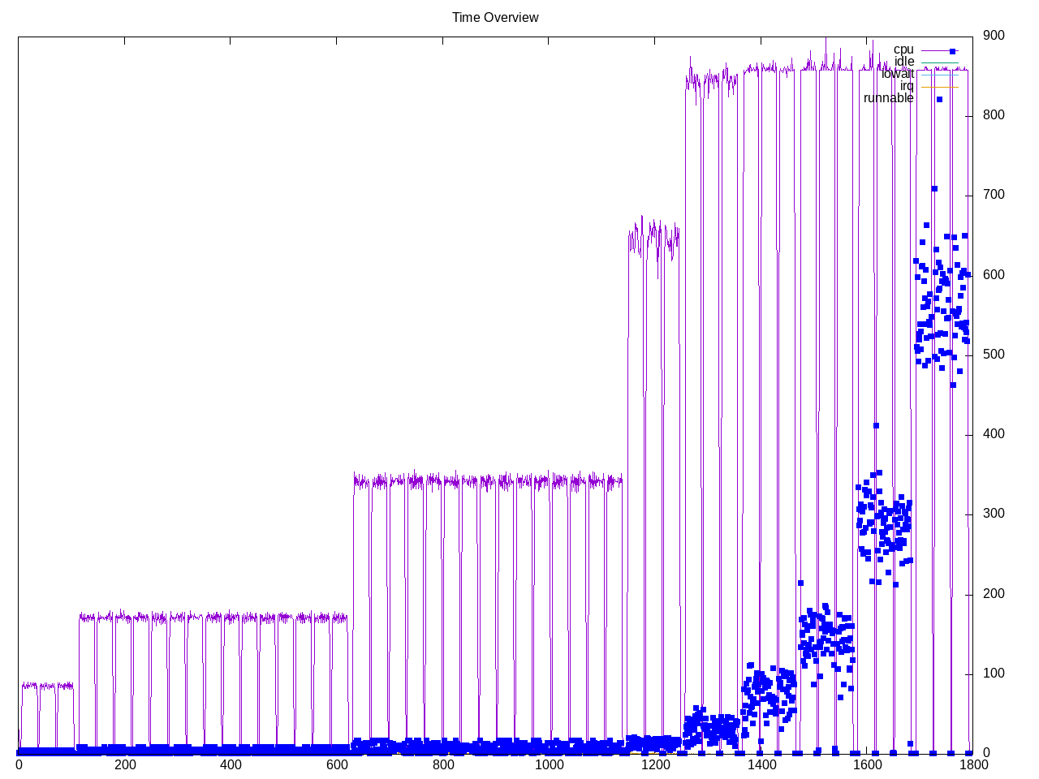Click the "iowait" legend label
The width and height of the screenshot is (1039, 779).
(x=898, y=74)
